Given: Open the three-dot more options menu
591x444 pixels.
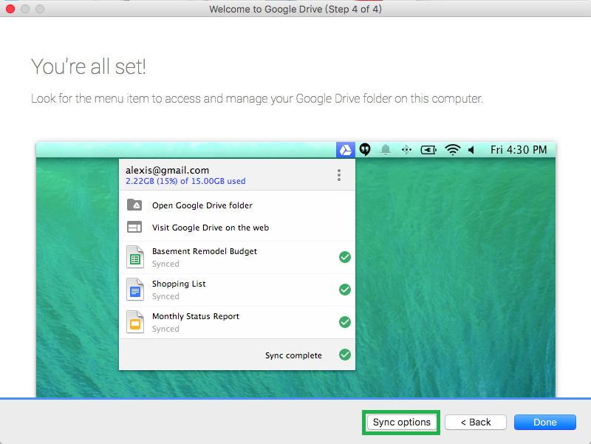Looking at the screenshot, I should tap(339, 175).
